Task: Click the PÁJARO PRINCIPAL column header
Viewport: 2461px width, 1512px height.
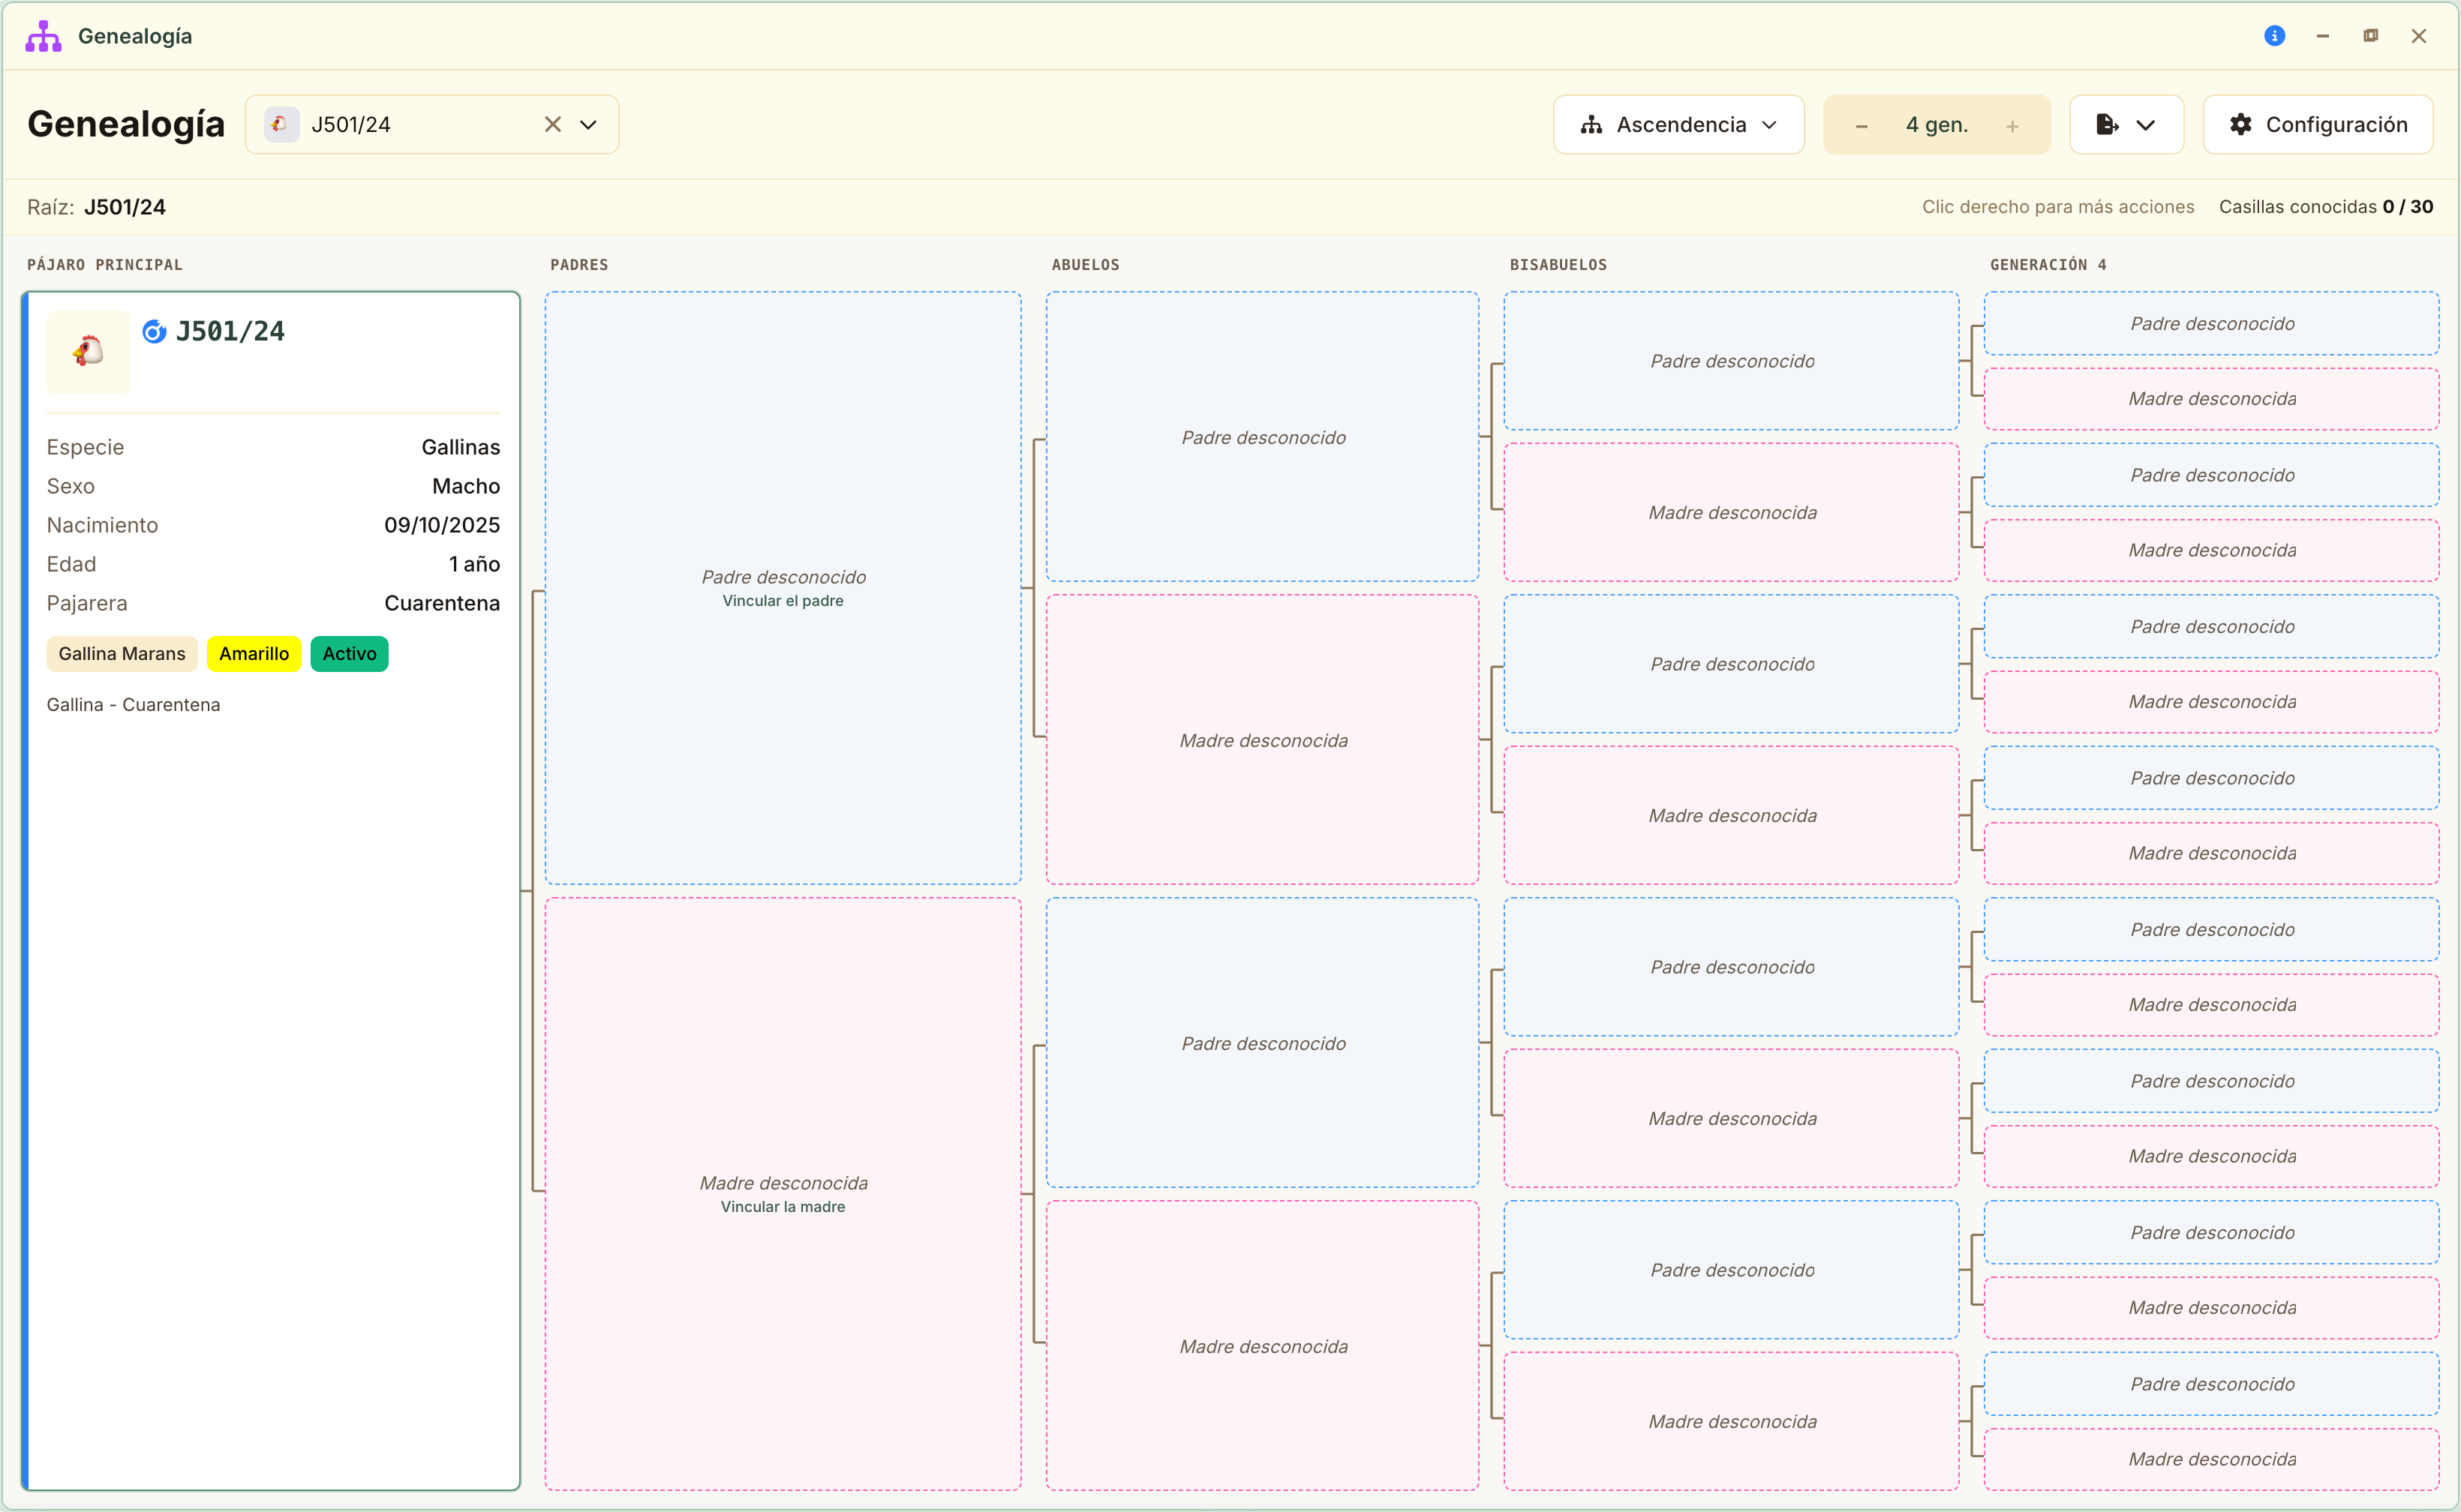Action: [105, 265]
